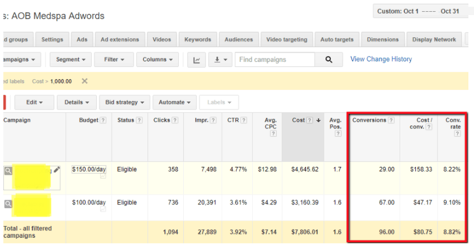Click the budget chart icon under $150.00/day

click(x=103, y=176)
